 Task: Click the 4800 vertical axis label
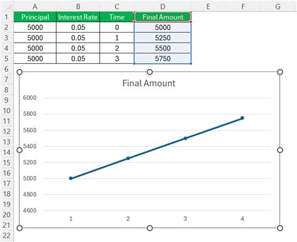[x=29, y=194]
